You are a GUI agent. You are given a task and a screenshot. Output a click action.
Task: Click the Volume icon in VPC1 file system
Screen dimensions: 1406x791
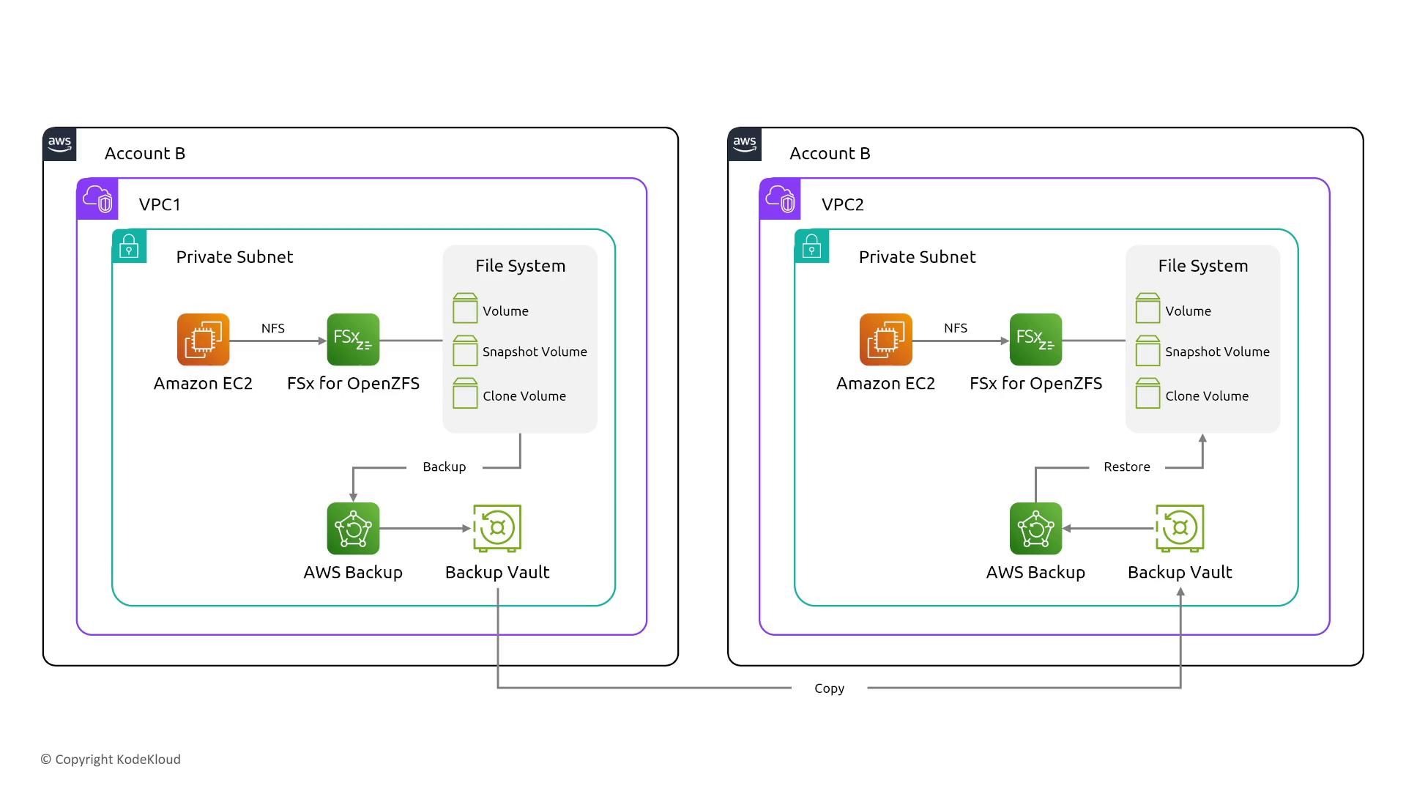coord(465,309)
